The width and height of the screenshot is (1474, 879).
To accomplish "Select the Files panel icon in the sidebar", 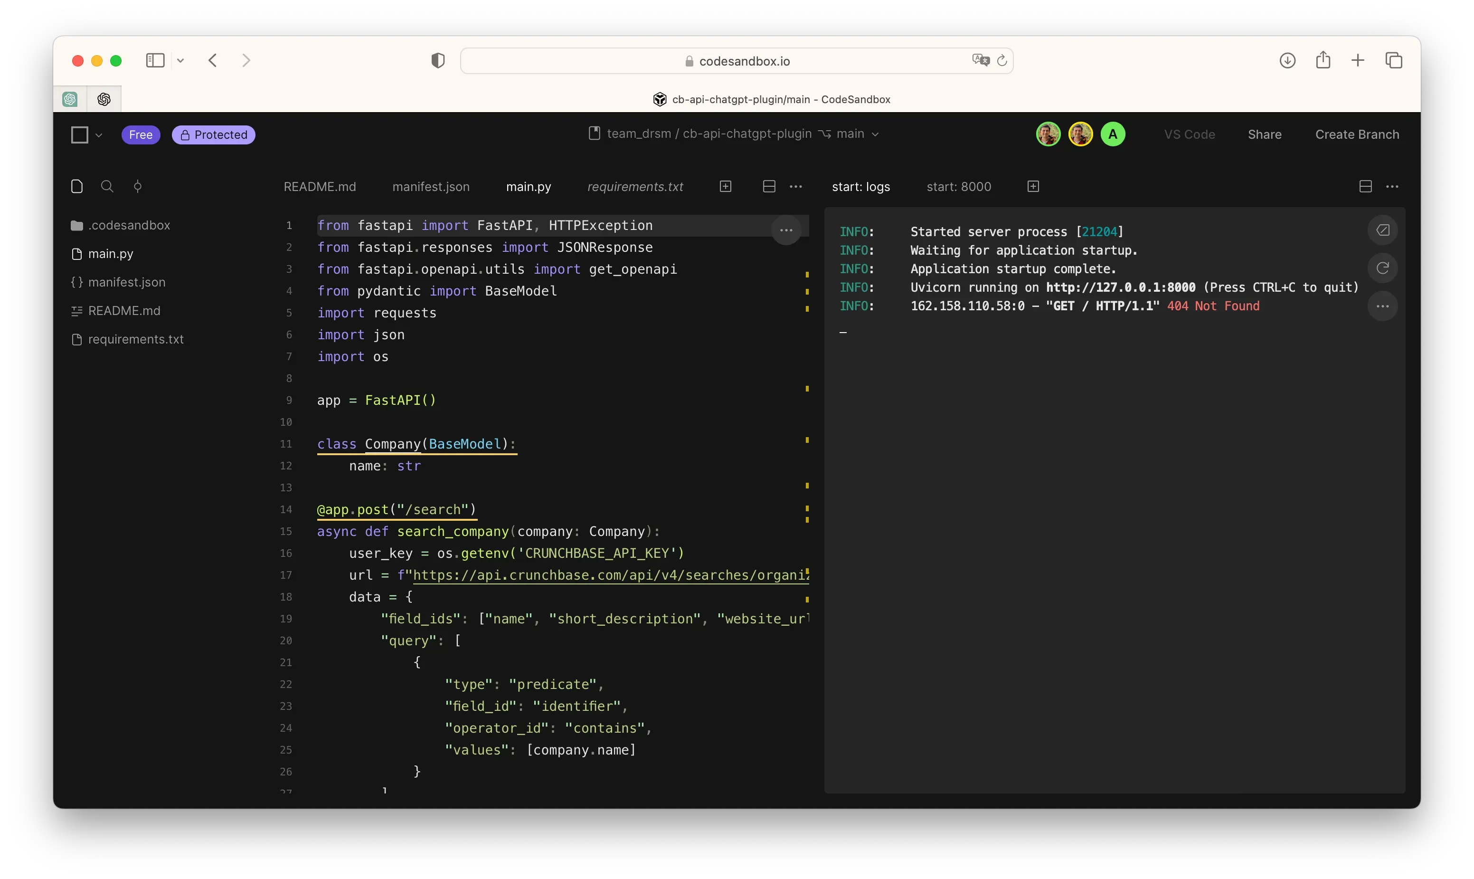I will (x=77, y=187).
